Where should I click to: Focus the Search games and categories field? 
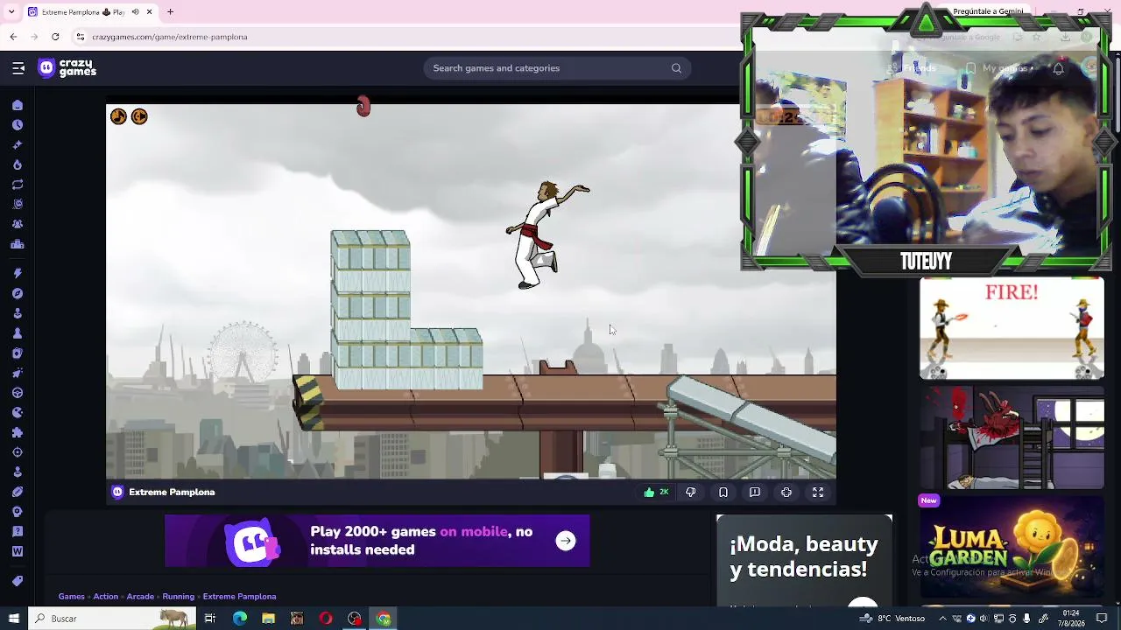tap(557, 68)
